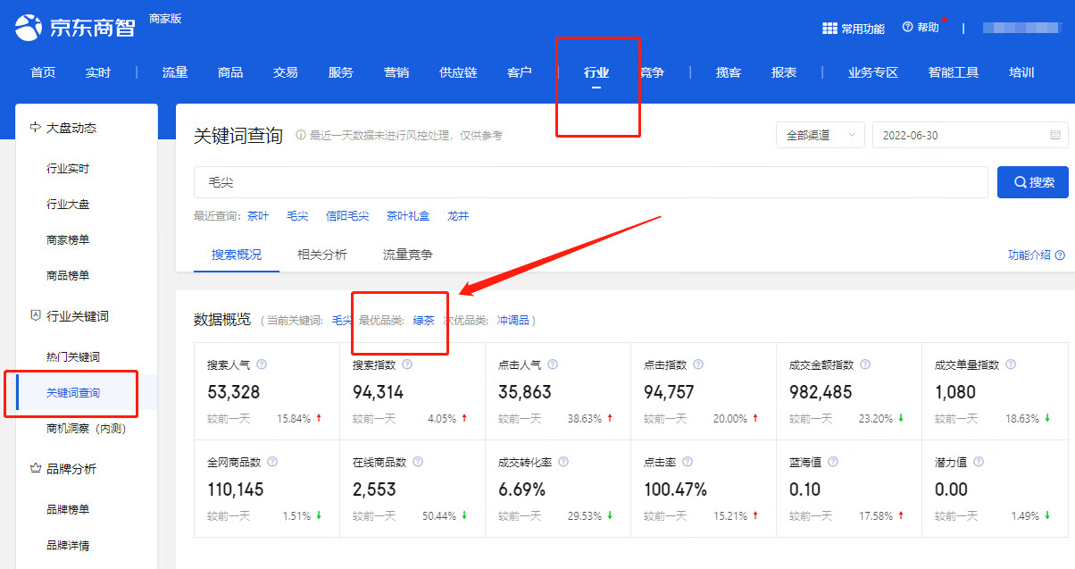
Task: Click the 绿茶 best category link
Action: pos(423,320)
